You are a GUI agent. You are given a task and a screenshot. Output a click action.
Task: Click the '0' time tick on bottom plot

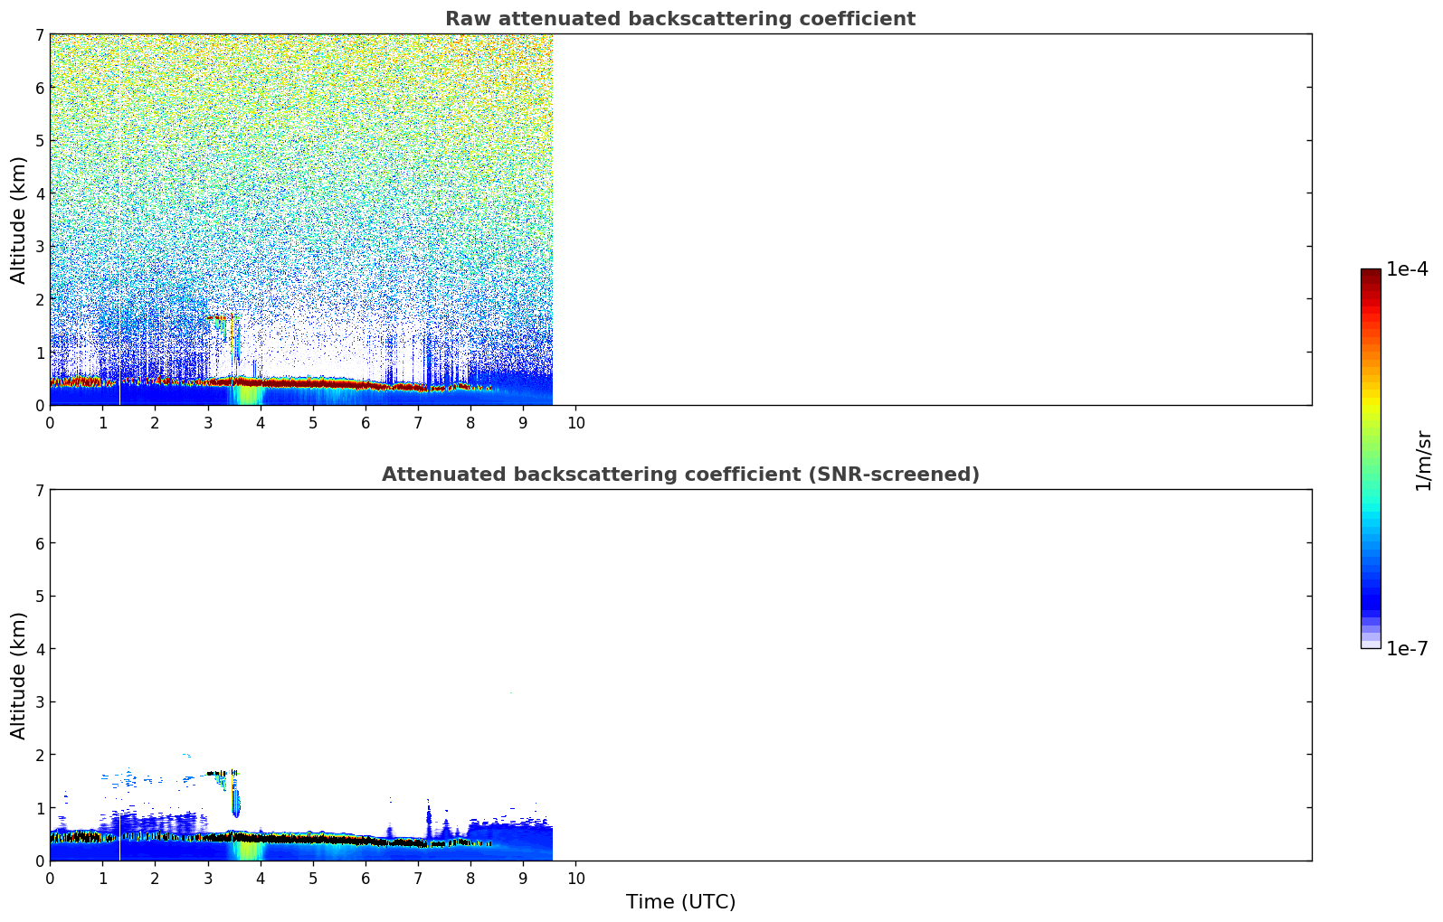tap(50, 879)
